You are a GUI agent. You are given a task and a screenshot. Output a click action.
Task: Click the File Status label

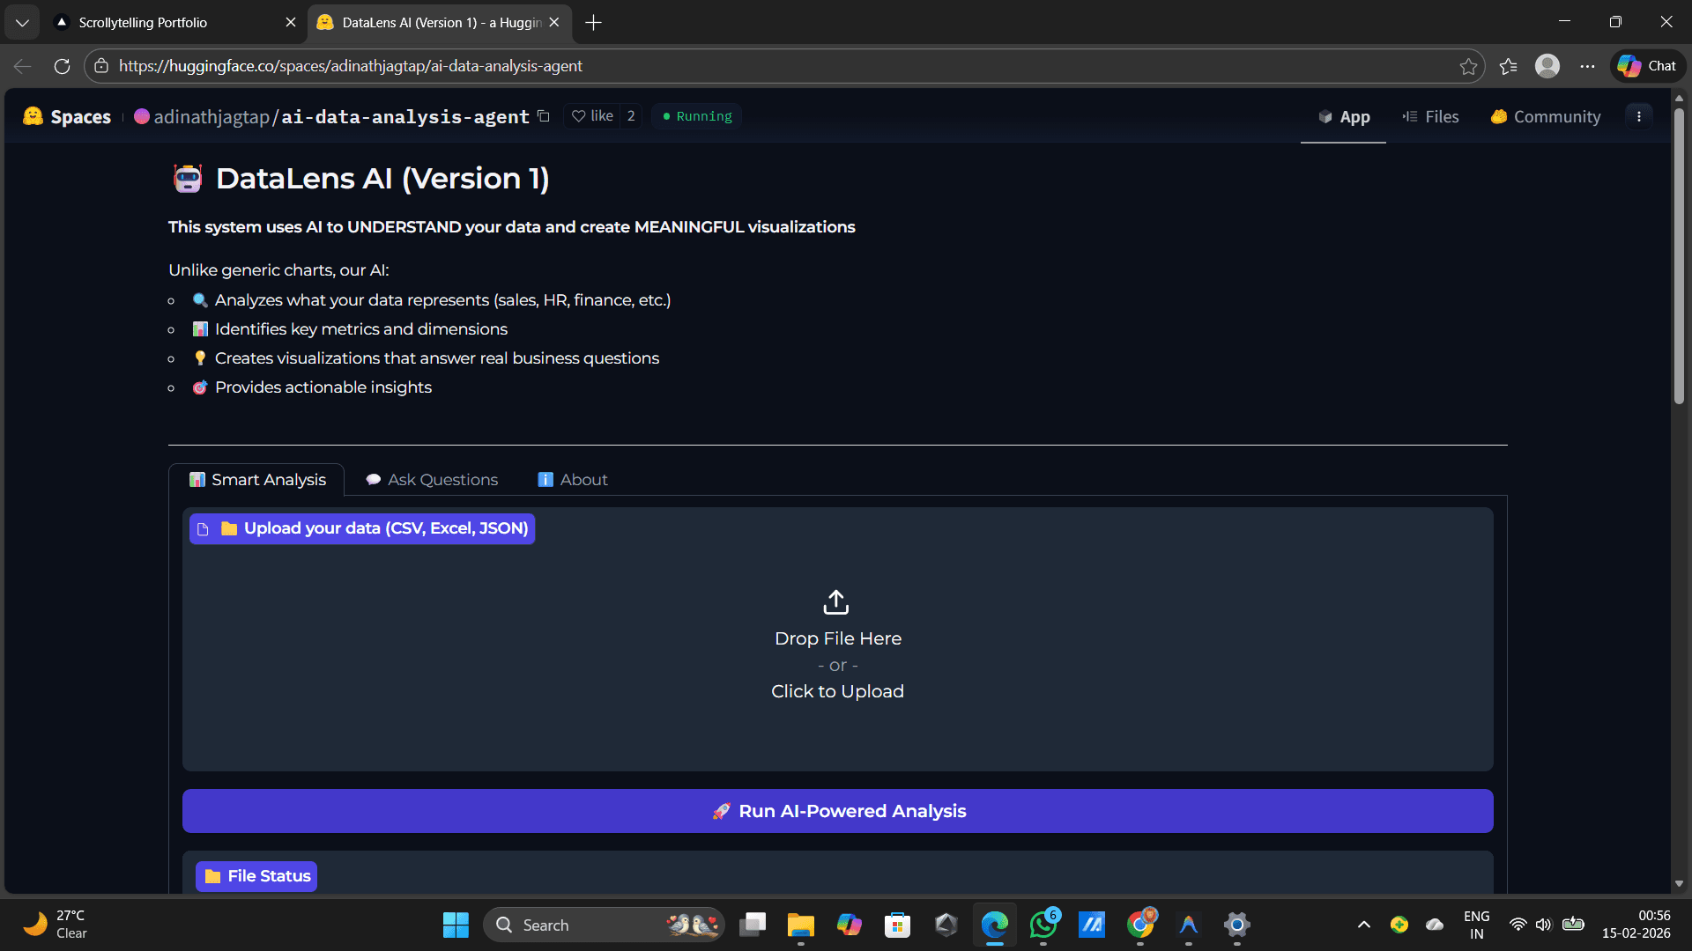pyautogui.click(x=256, y=876)
